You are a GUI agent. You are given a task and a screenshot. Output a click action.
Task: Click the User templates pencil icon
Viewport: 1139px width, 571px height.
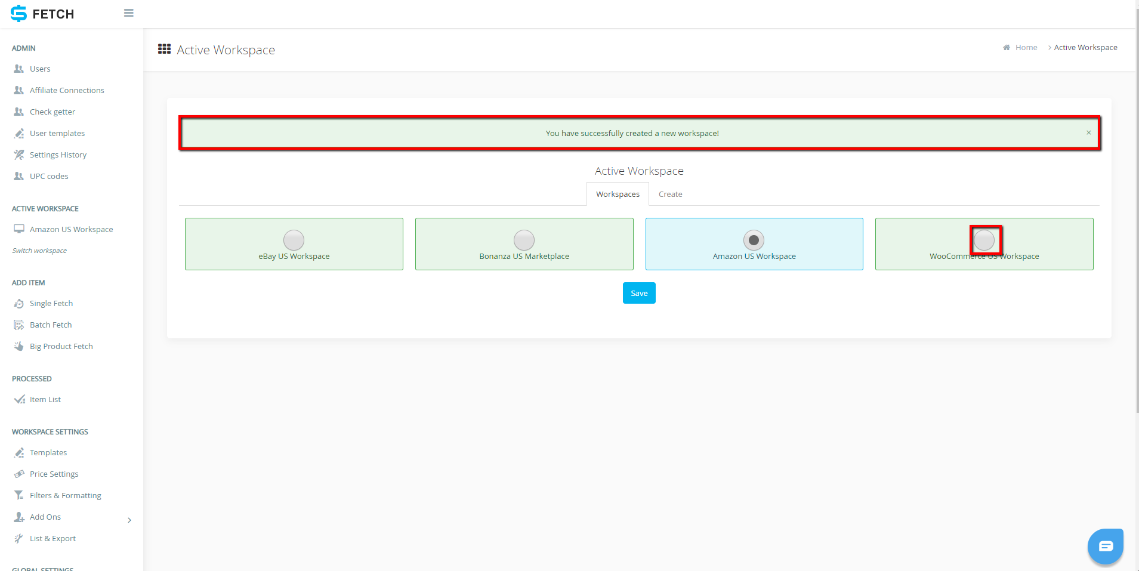click(19, 133)
